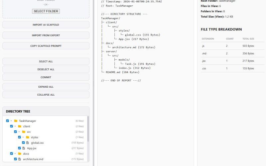
Task: Uncheck the styles folder checkbox
Action: coord(19,137)
